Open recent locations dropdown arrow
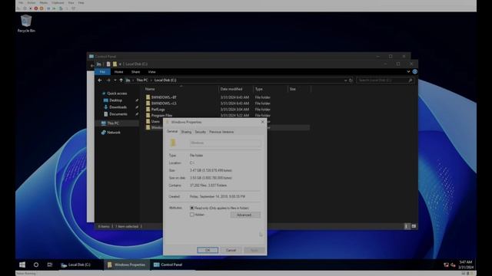The image size is (492, 276). 115,80
